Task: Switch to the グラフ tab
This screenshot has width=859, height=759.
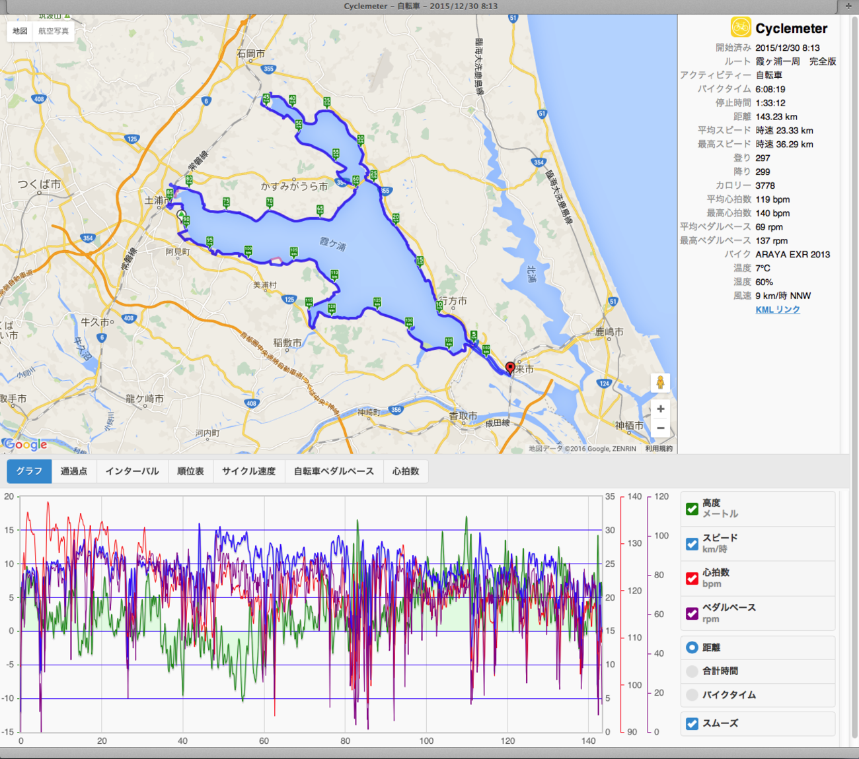Action: tap(29, 471)
